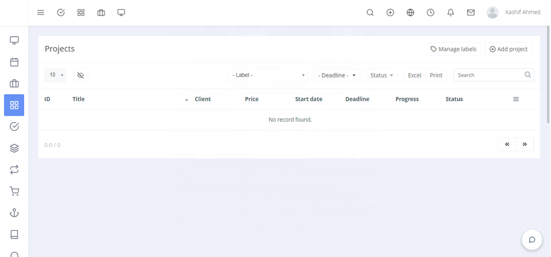551x257 pixels.
Task: Click the Add project button
Action: pos(508,49)
